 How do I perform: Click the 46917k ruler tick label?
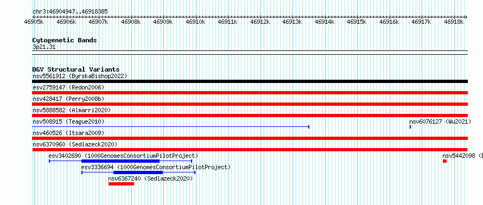[421, 22]
